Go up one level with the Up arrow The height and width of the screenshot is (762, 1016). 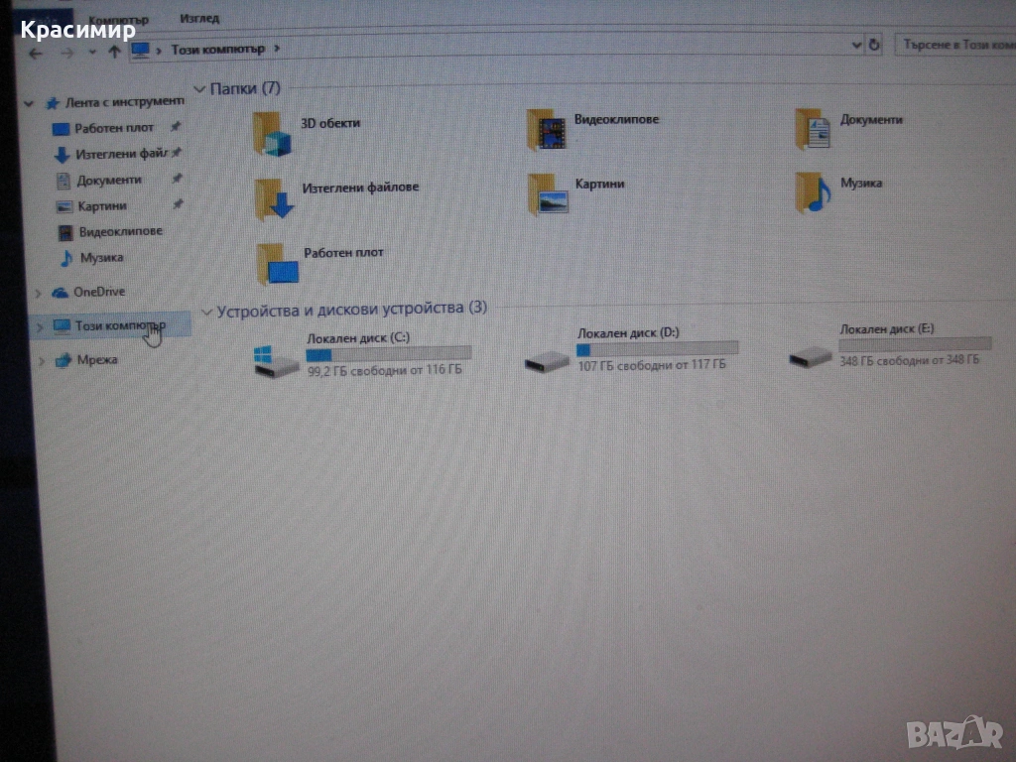(x=115, y=52)
